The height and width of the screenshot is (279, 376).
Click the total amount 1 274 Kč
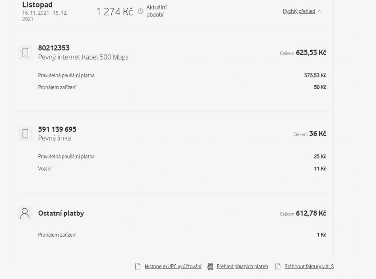coord(115,12)
